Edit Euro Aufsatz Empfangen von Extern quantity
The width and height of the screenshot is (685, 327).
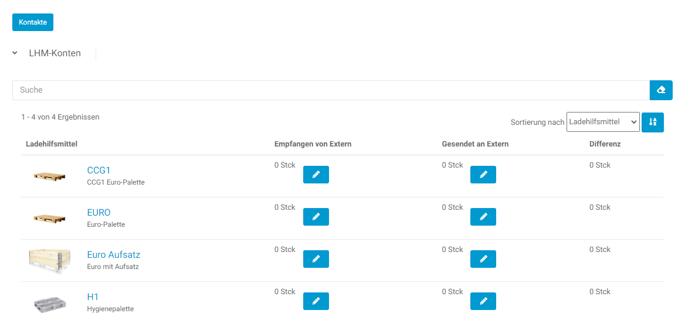[x=316, y=259]
